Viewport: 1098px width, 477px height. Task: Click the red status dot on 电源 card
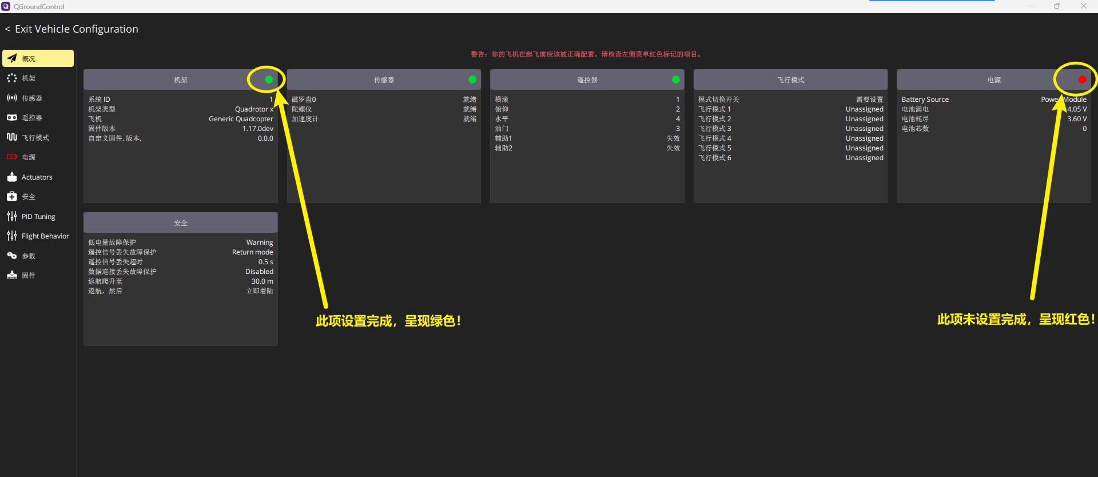click(x=1082, y=79)
